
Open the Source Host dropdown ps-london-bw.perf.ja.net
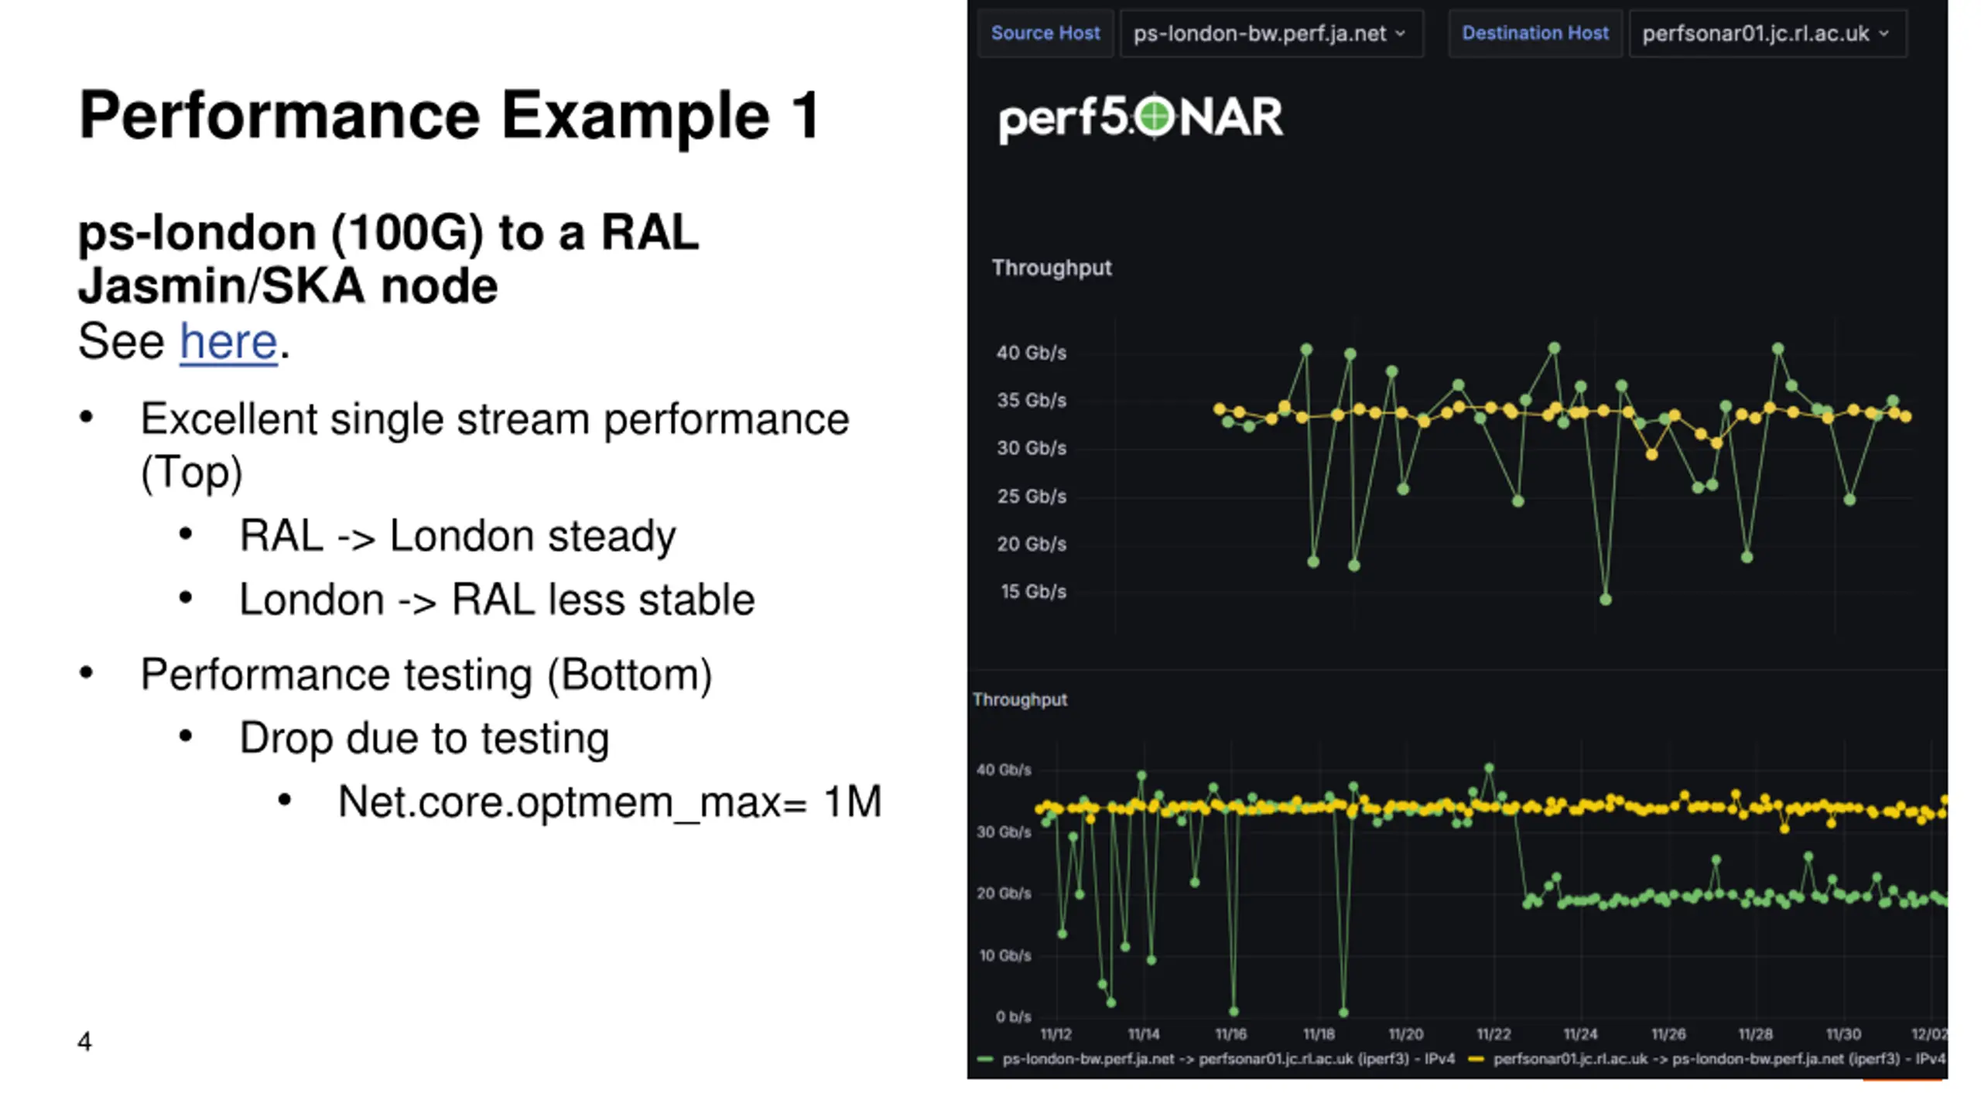1271,33
